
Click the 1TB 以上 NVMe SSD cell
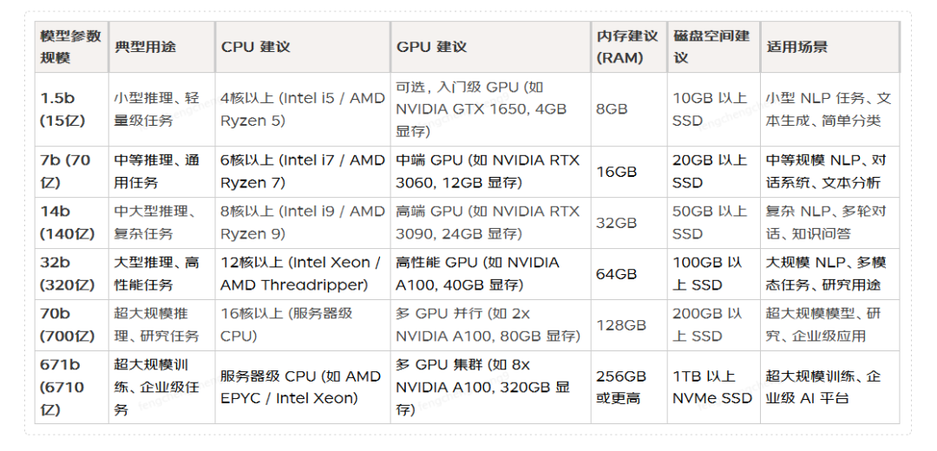[x=711, y=387]
